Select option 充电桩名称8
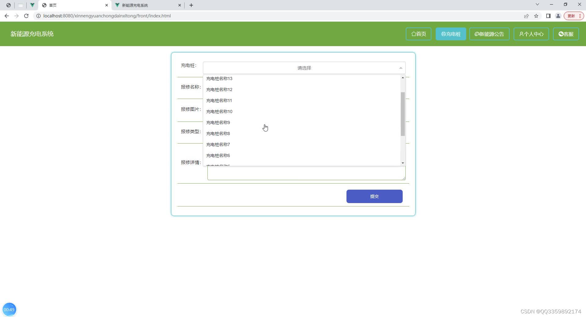 point(302,133)
